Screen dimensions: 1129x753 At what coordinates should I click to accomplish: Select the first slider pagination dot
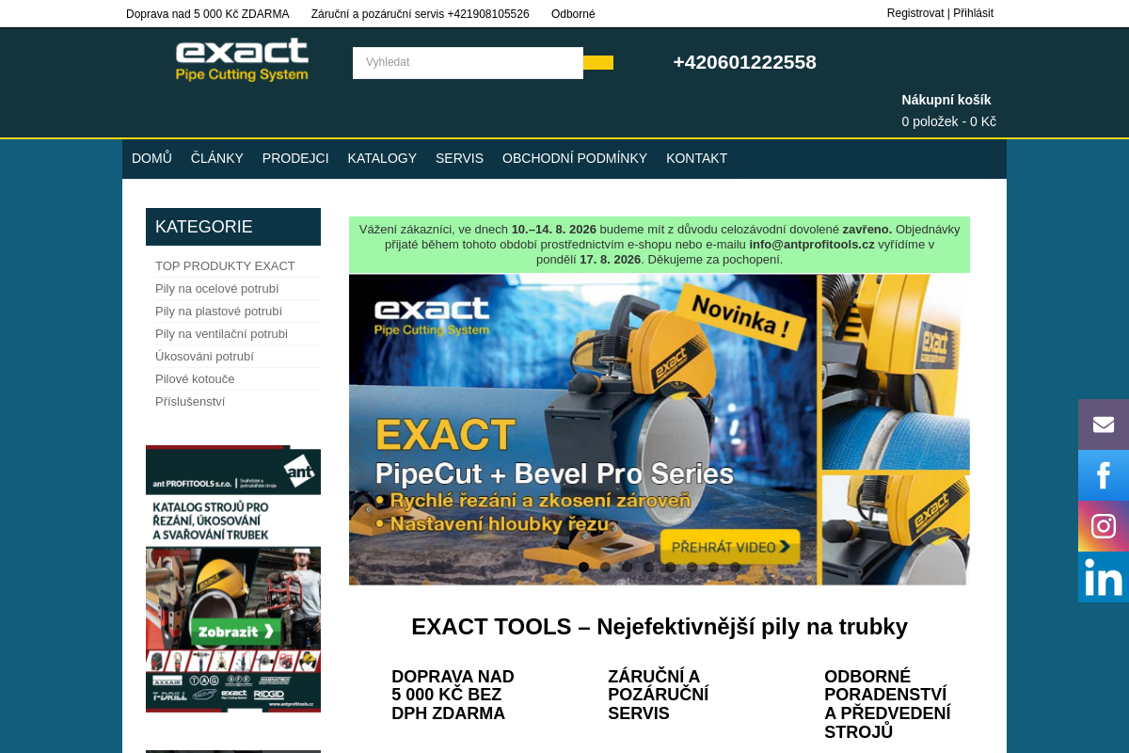tap(583, 567)
